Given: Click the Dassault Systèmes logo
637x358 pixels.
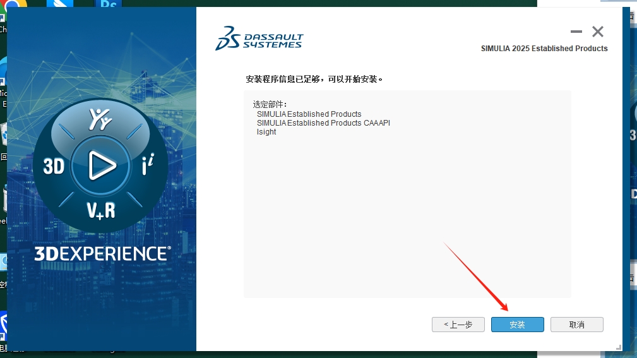Looking at the screenshot, I should [259, 39].
